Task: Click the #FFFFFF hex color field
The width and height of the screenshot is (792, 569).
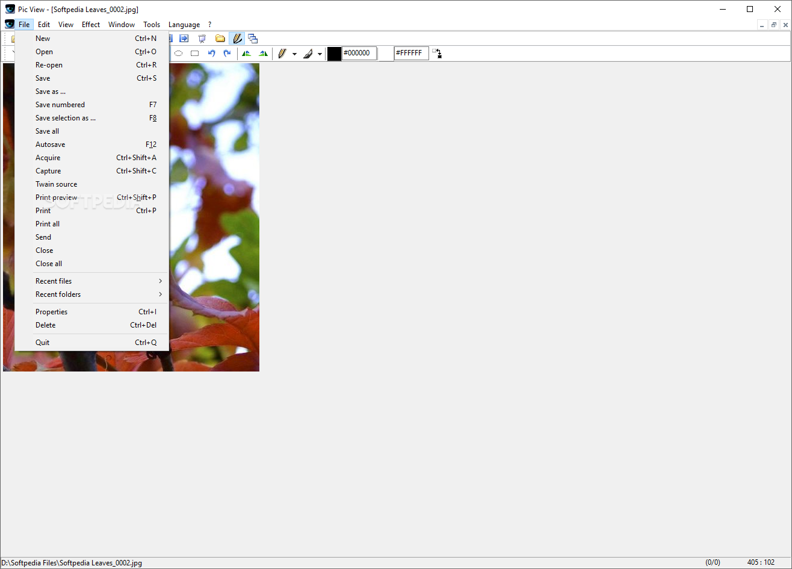Action: (412, 54)
